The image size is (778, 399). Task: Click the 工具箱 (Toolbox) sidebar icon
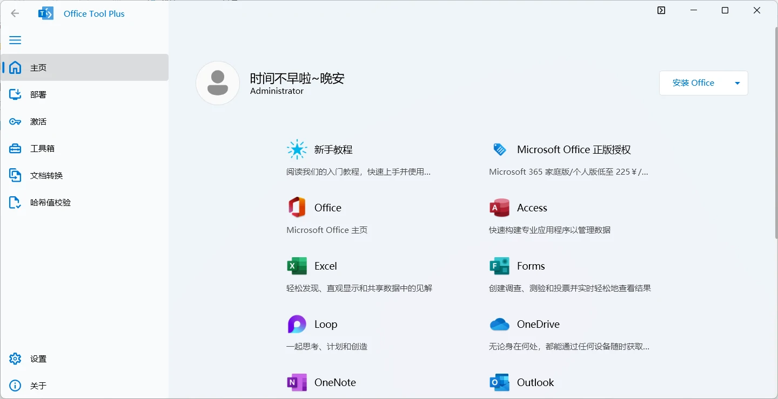(15, 148)
